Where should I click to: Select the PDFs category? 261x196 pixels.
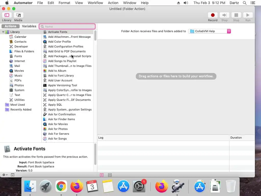(x=18, y=80)
